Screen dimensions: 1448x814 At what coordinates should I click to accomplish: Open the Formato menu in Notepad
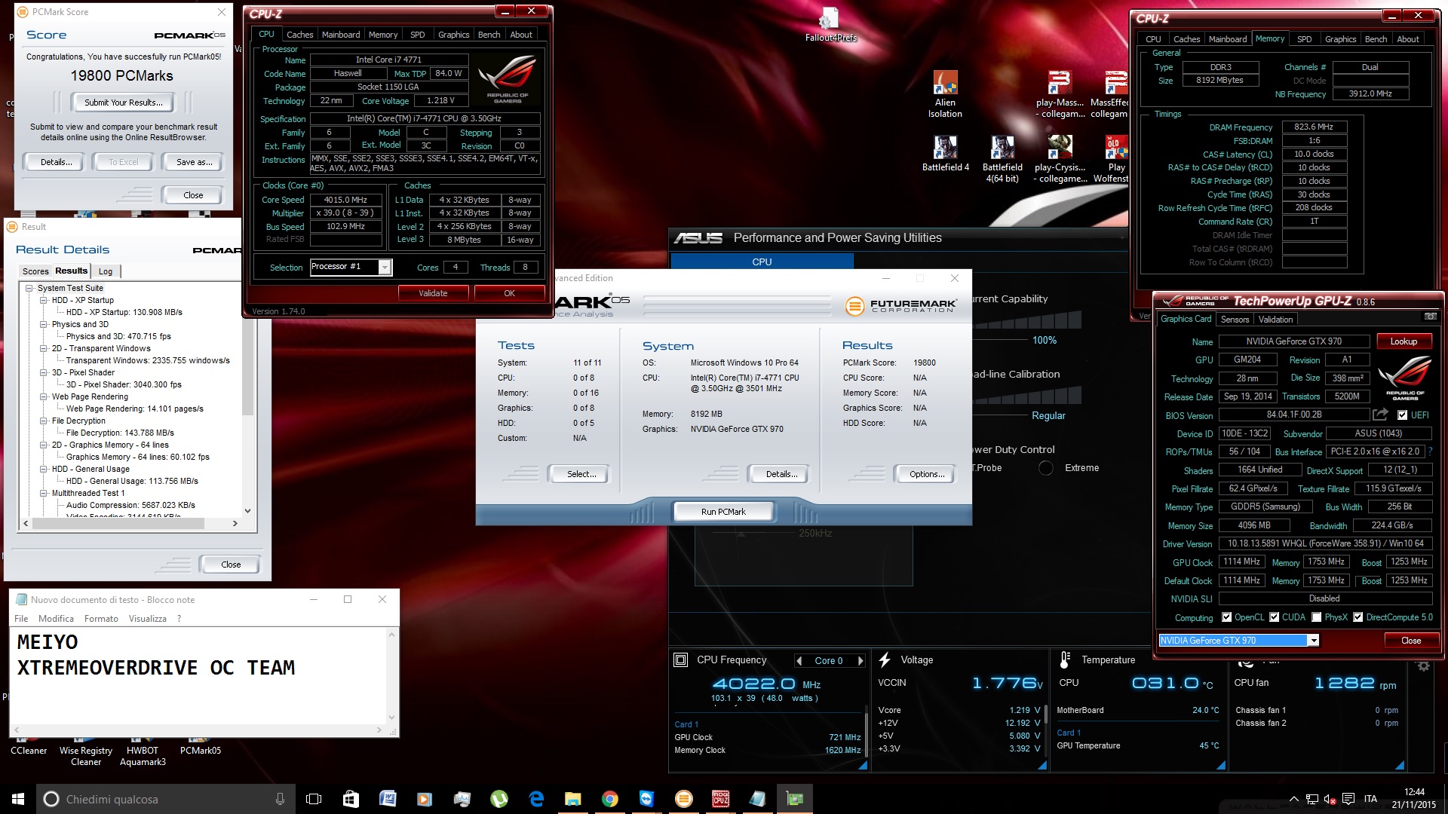101,619
